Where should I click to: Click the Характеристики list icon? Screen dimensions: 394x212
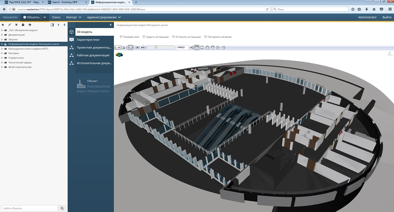click(x=72, y=40)
